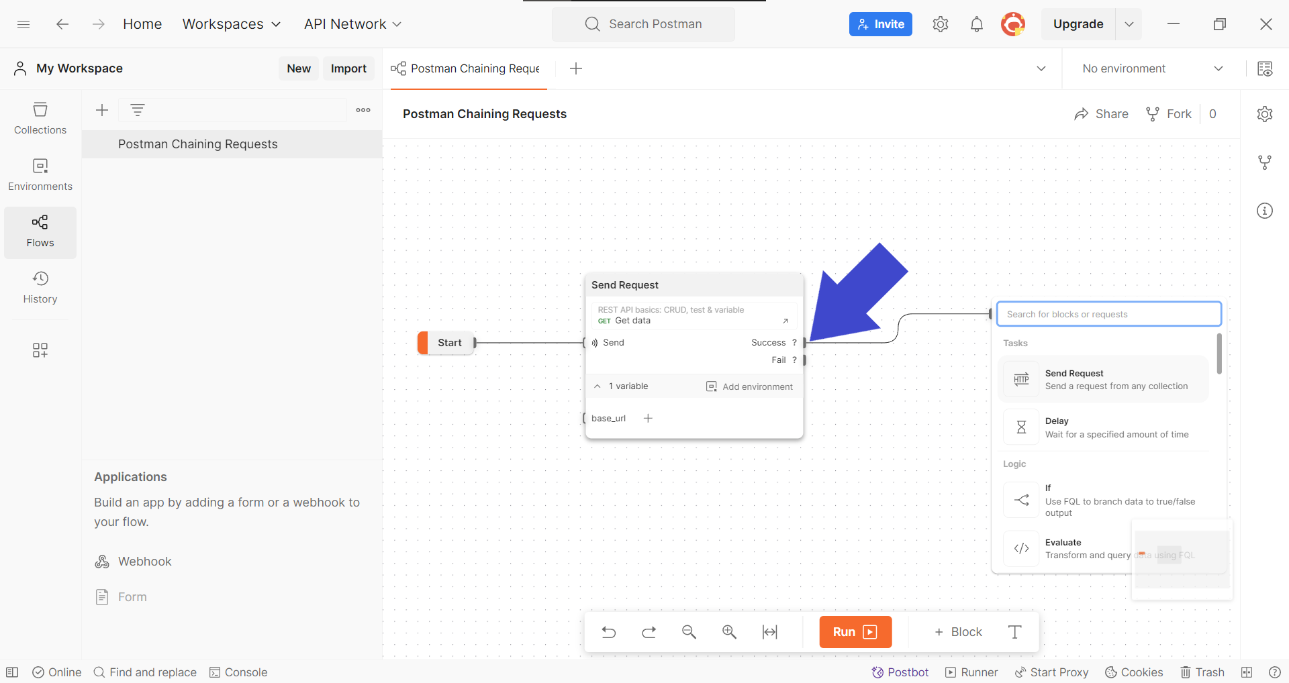Choose If block from Logic list

[x=1103, y=500]
